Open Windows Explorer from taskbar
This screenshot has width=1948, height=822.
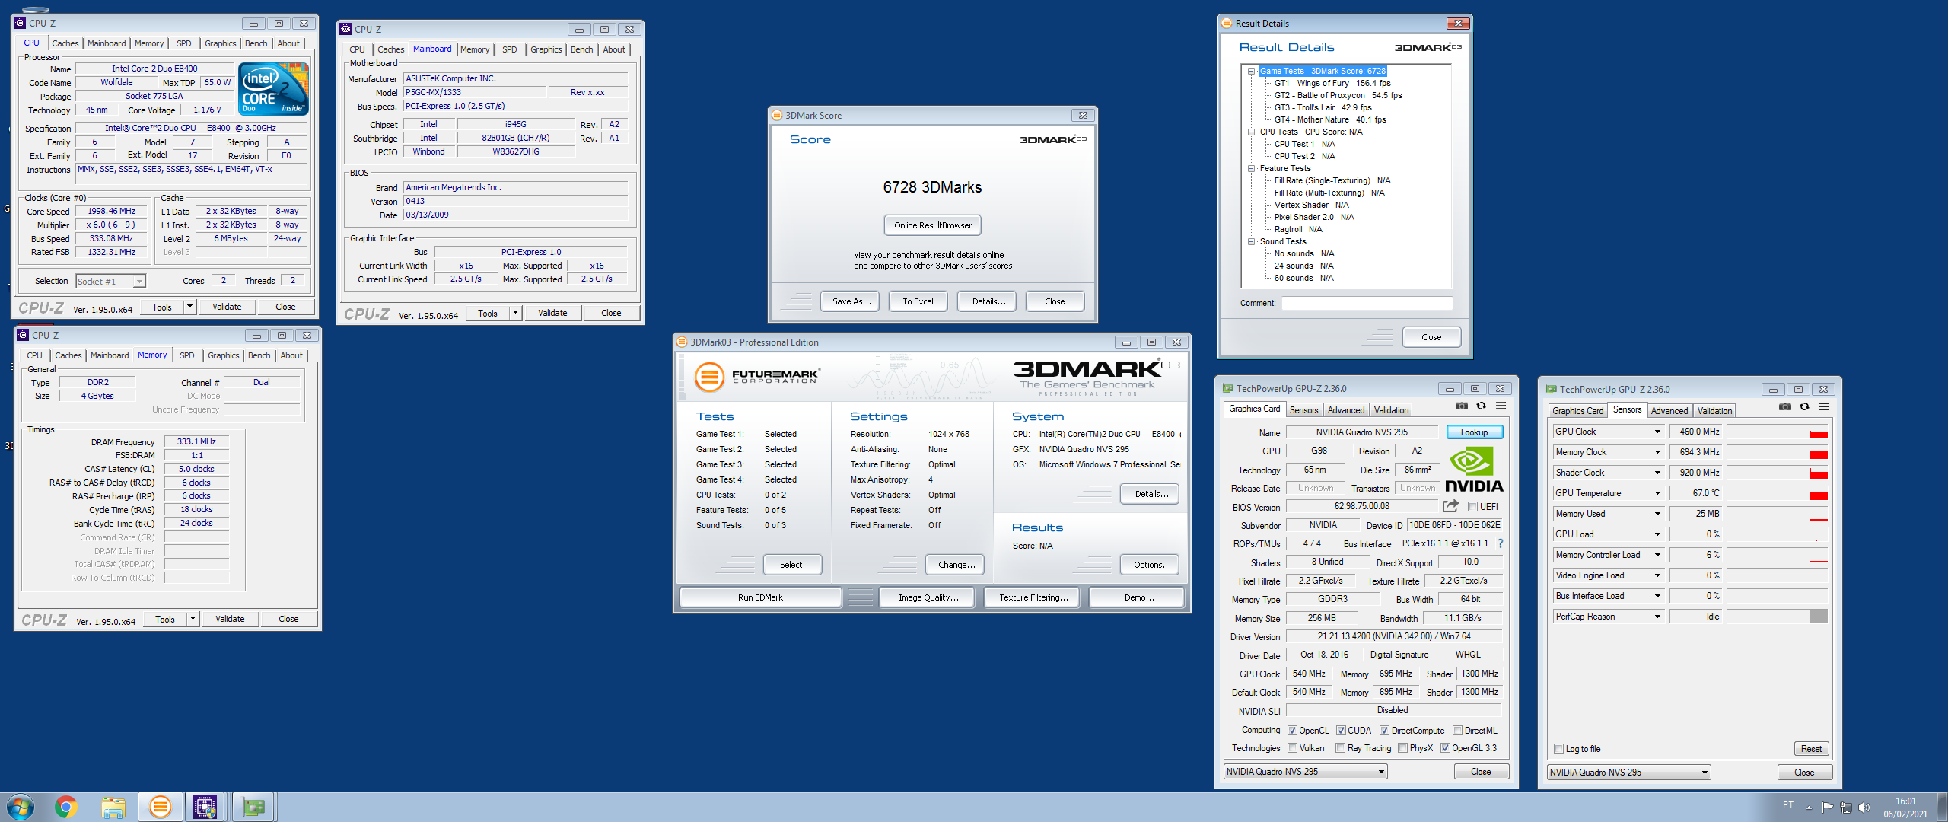113,807
